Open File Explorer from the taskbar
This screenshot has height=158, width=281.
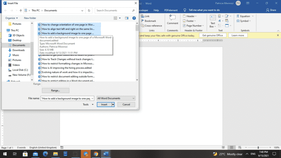pyautogui.click(x=55, y=154)
